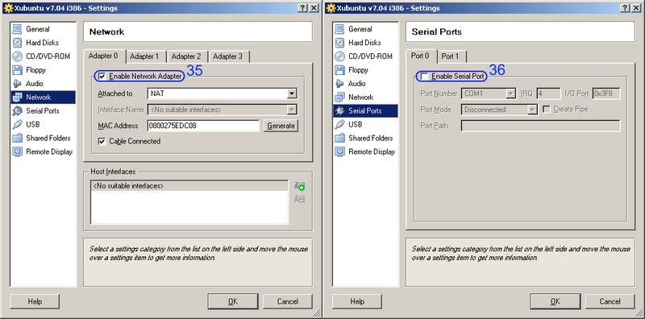Screen dimensions: 645x319
Task: Select USB label in the Serial Ports window's list
Action: coord(356,125)
